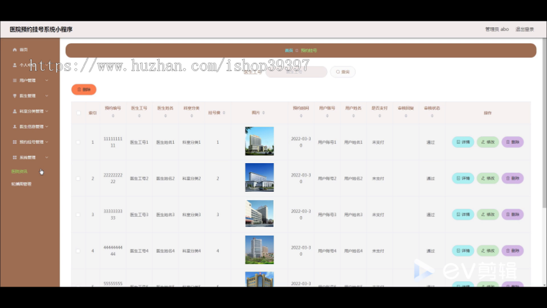Screen dimensions: 547x308
Task: Sort by 审核状态 column arrows
Action: click(432, 116)
